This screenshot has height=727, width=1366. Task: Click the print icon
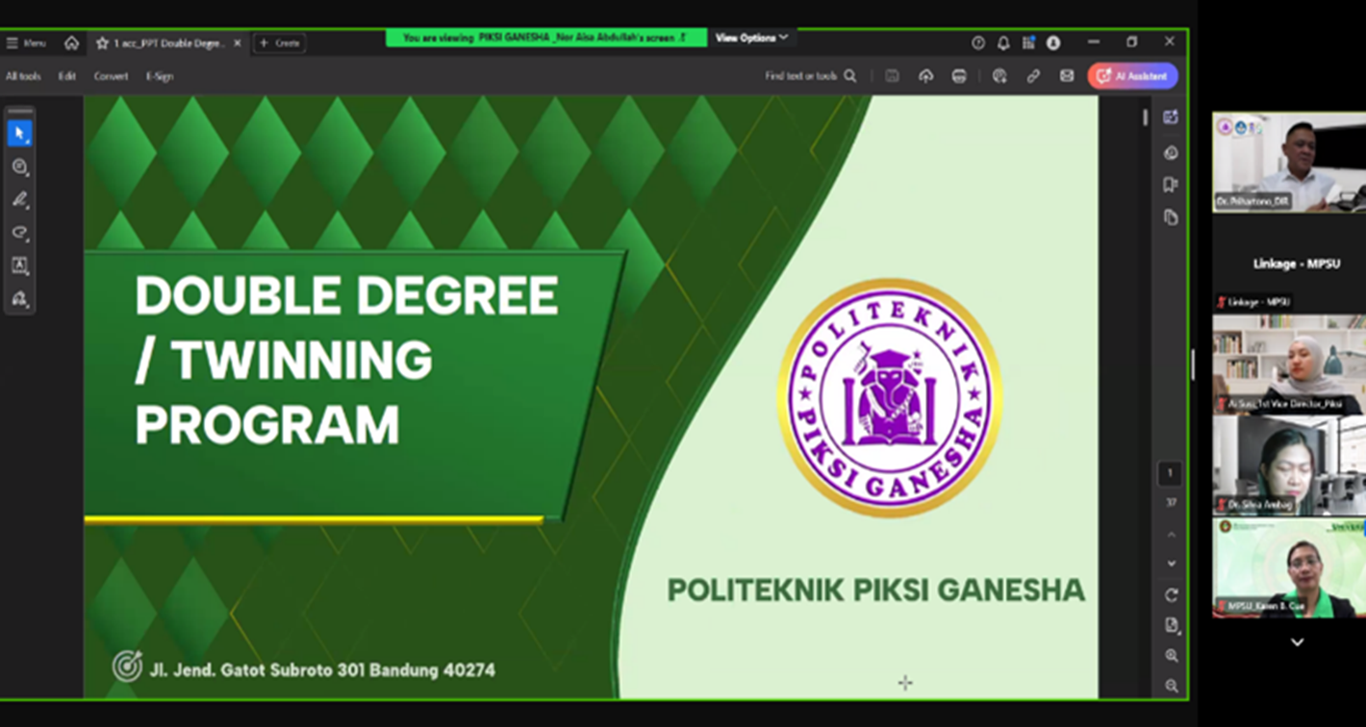coord(959,76)
